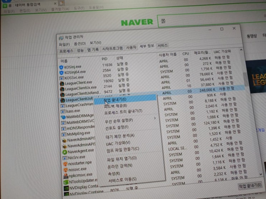Open the 동영상 tab on Naver page
Viewport: 266px width, 199px height.
point(252,36)
